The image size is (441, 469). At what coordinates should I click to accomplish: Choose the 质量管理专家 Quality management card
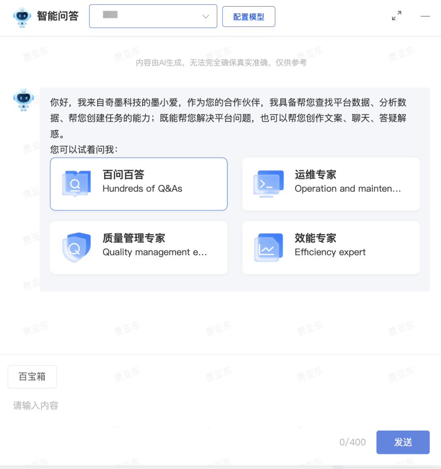point(139,248)
